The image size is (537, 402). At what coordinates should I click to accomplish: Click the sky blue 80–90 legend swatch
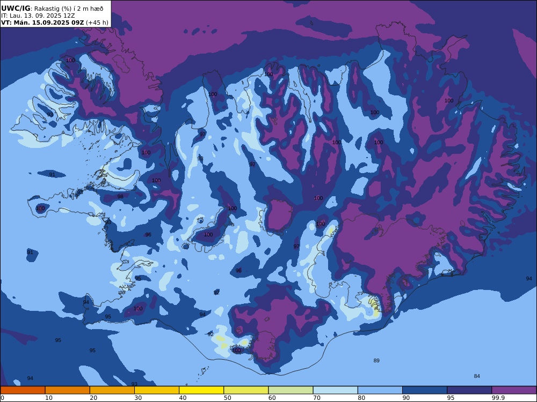point(380,390)
